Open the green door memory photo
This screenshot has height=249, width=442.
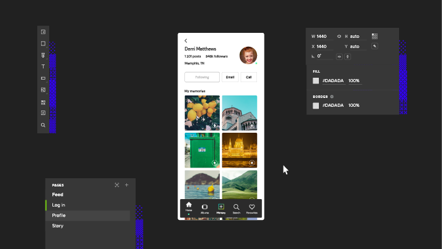click(202, 150)
